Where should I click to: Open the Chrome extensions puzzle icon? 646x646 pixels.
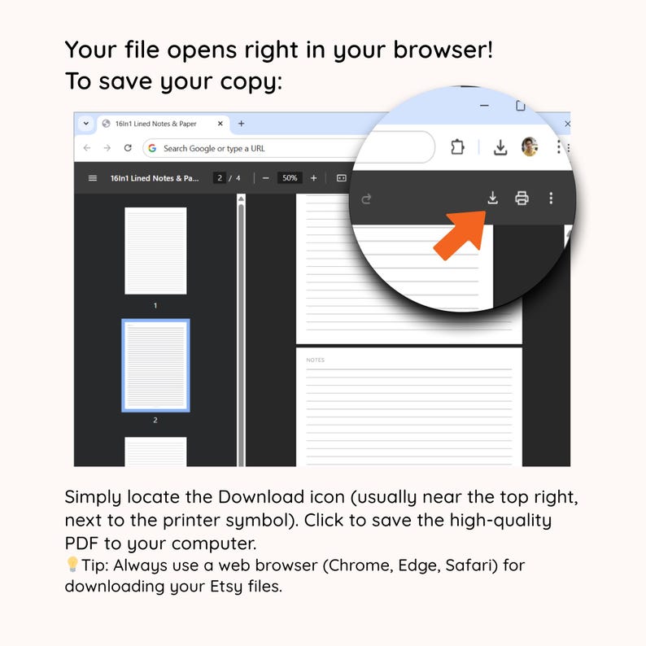[457, 147]
